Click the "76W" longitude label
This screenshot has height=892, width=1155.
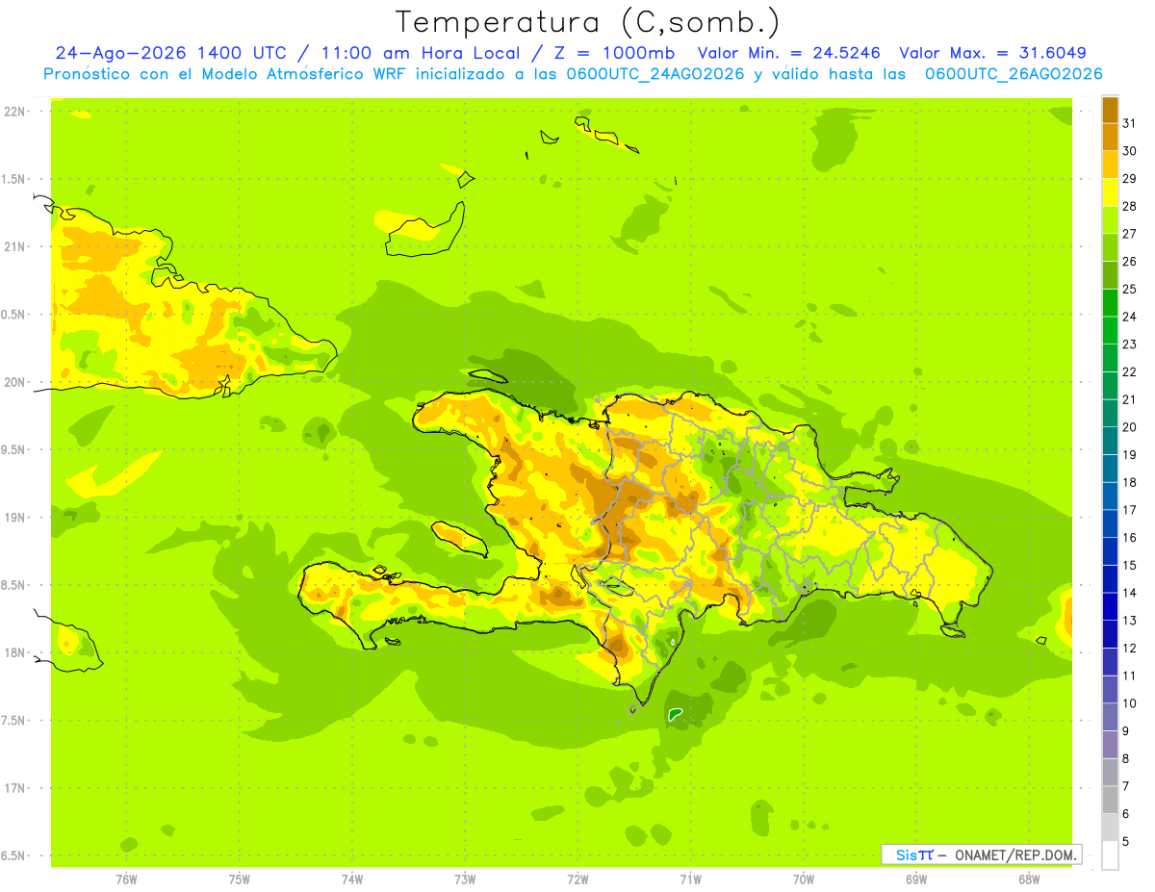pos(126,879)
